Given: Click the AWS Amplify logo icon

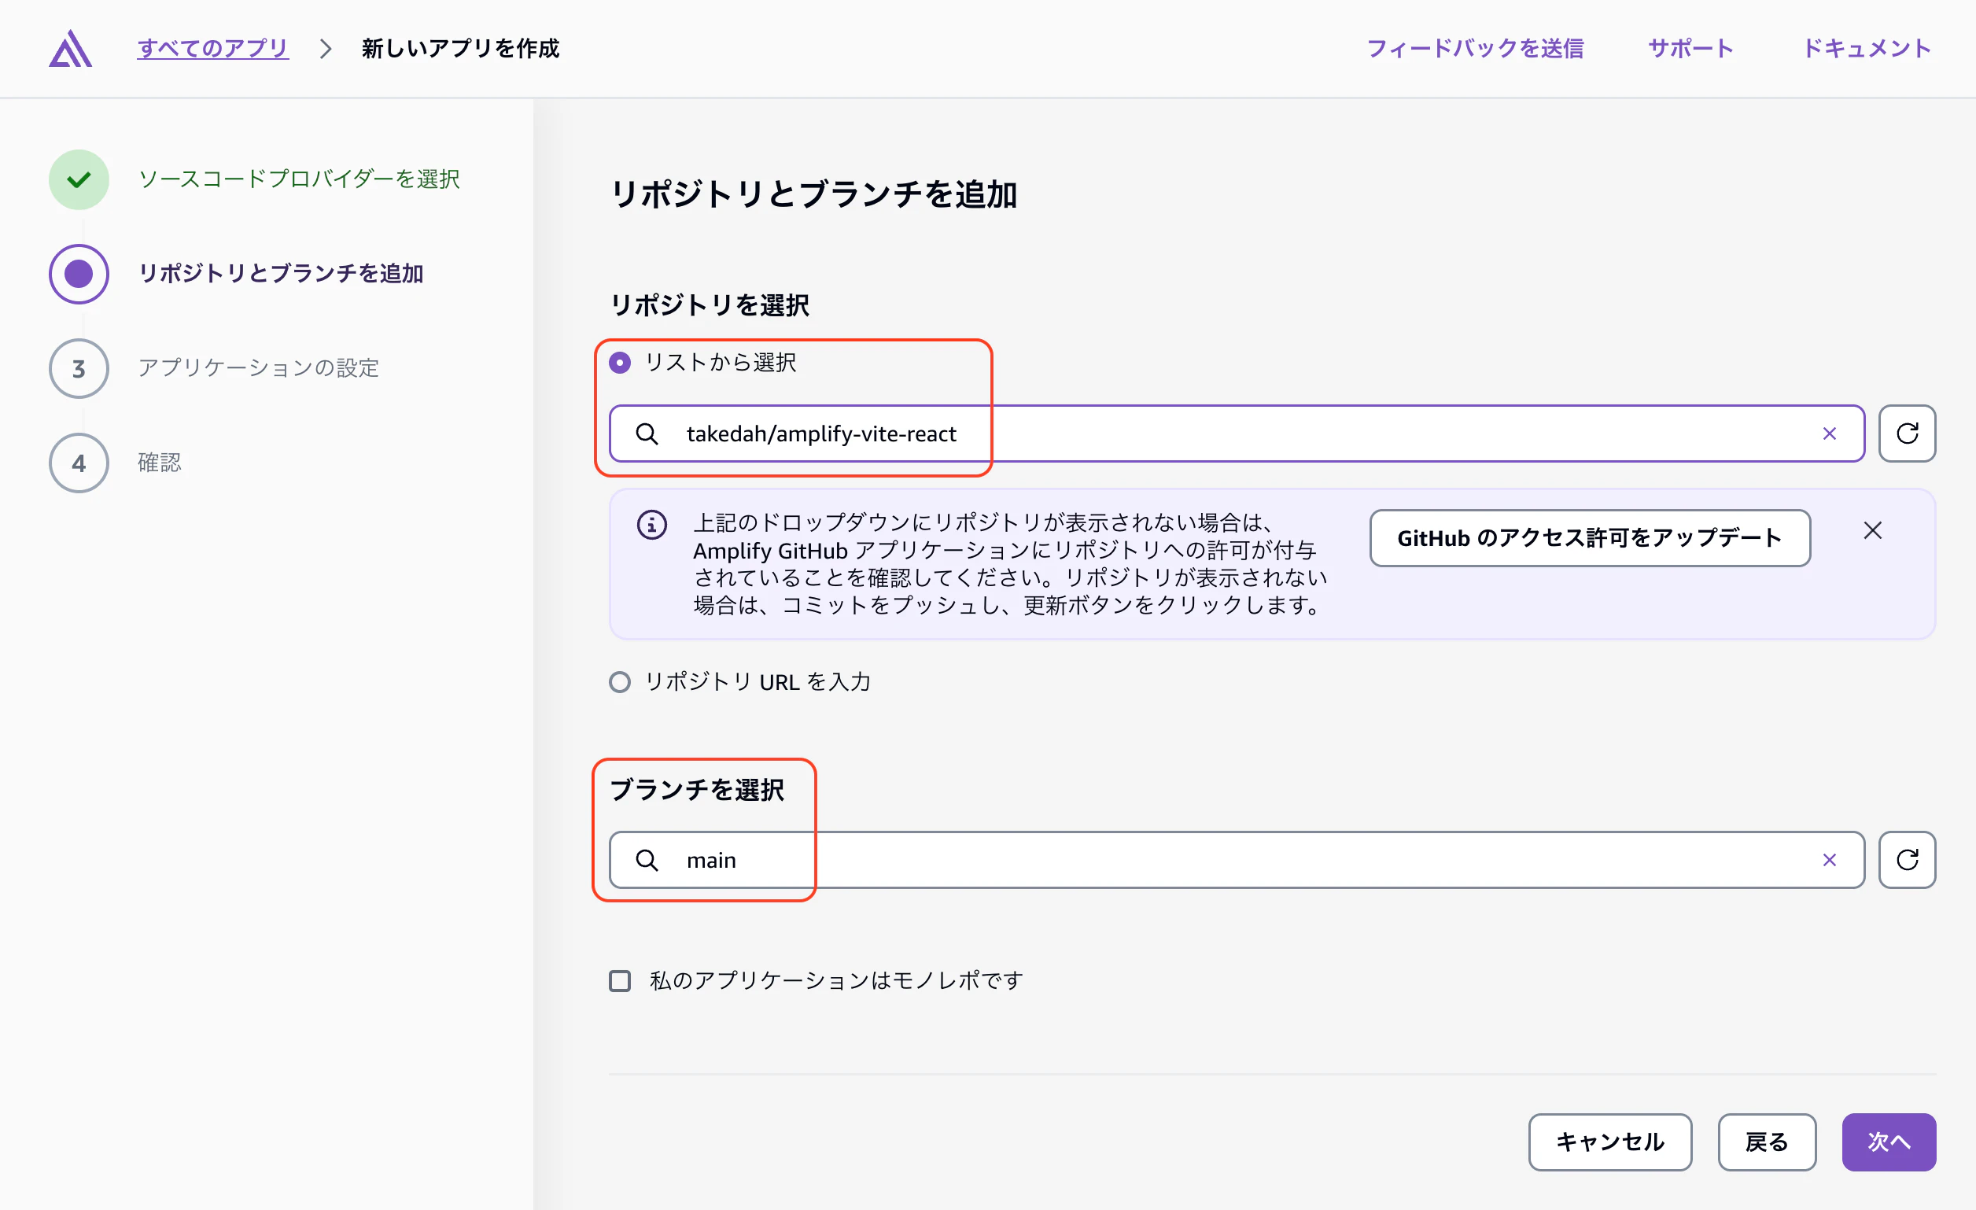Looking at the screenshot, I should 71,48.
